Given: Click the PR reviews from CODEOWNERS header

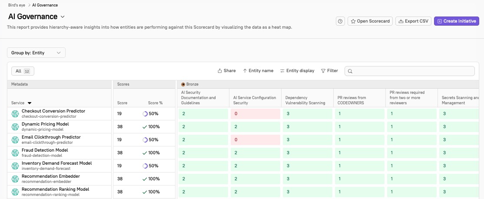Looking at the screenshot, I should point(352,100).
